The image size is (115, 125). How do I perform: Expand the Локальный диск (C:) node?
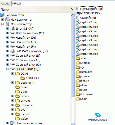point(8,33)
